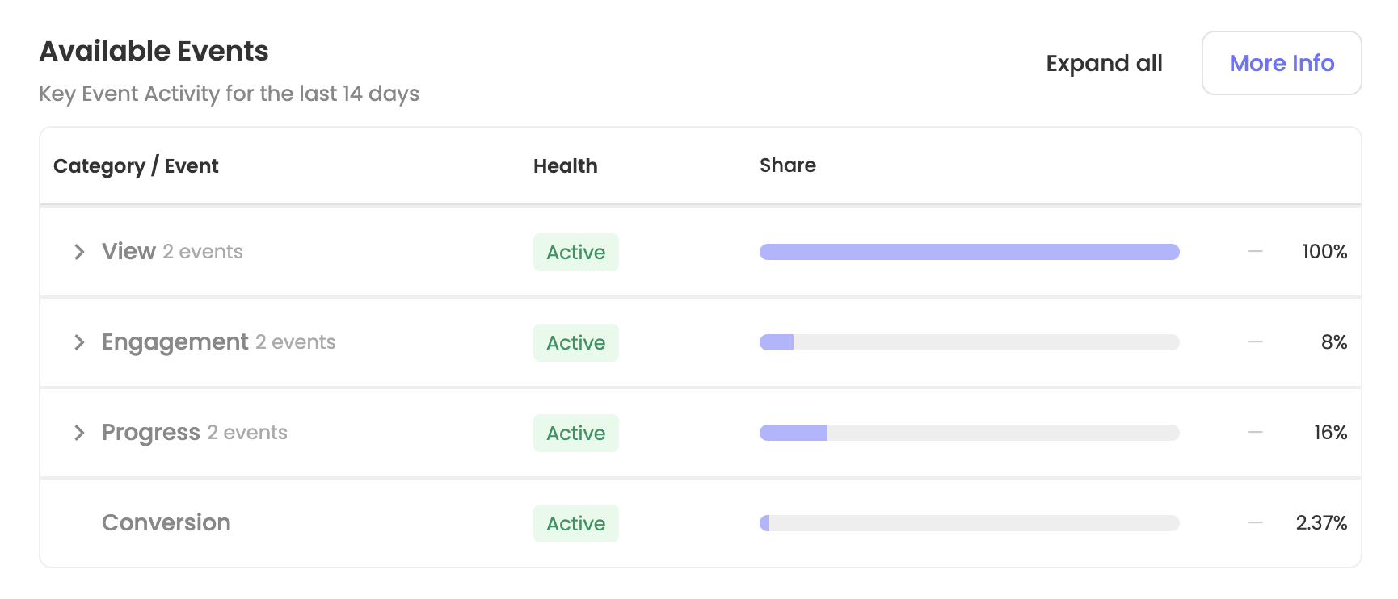
Task: Click the Expand all link
Action: click(x=1104, y=63)
